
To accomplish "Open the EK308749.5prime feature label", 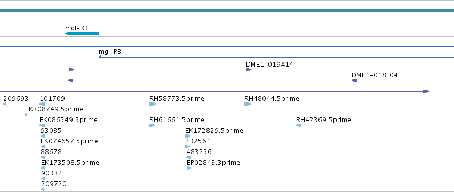I will tap(54, 109).
